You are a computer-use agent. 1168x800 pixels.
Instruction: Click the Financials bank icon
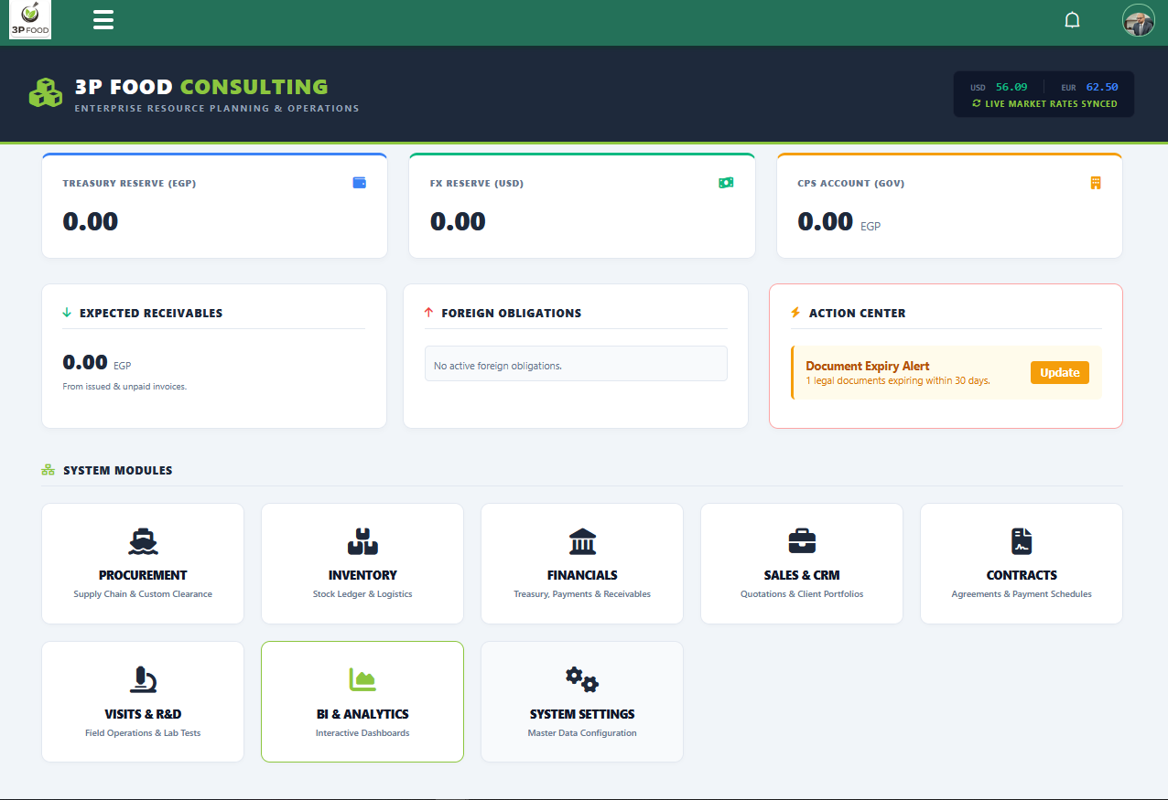pos(582,541)
